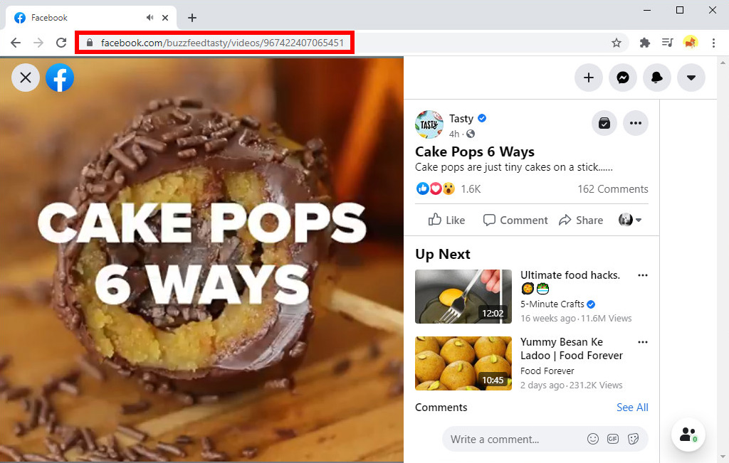Open the three-dot menu on Tasty's post

point(636,122)
